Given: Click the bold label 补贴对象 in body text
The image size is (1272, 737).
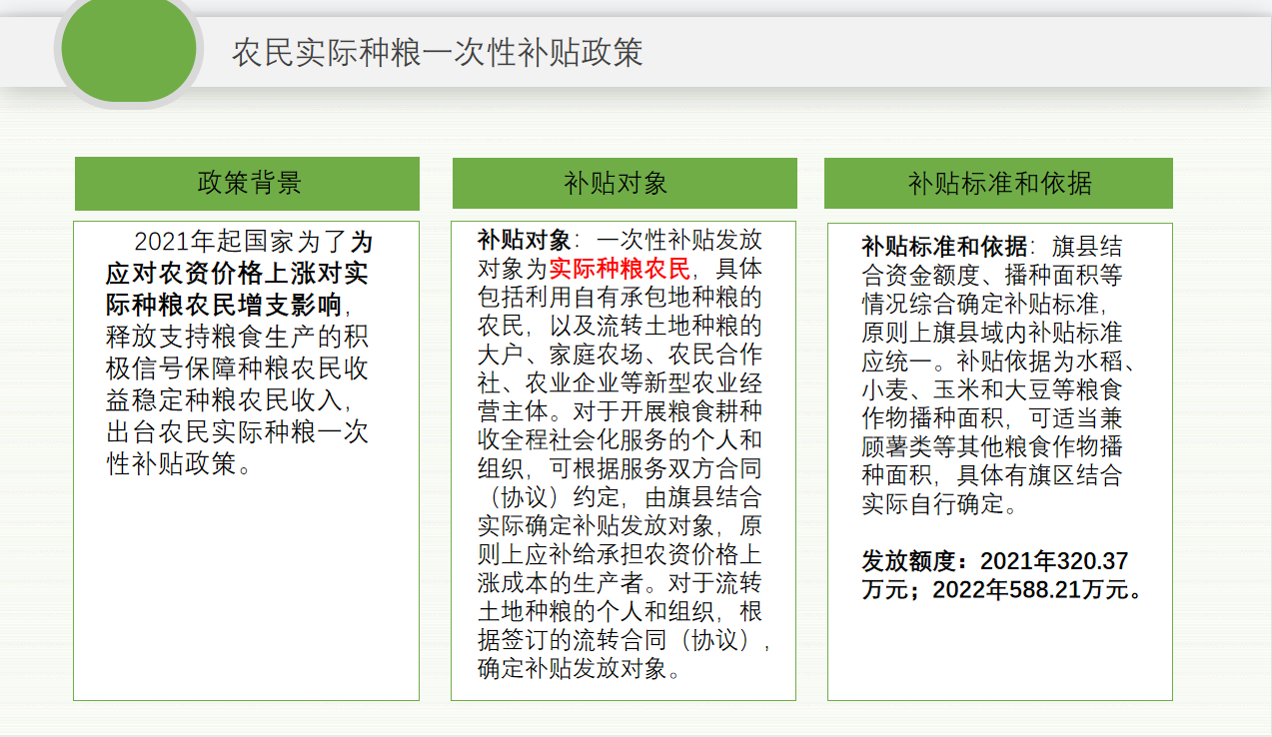Looking at the screenshot, I should (524, 240).
